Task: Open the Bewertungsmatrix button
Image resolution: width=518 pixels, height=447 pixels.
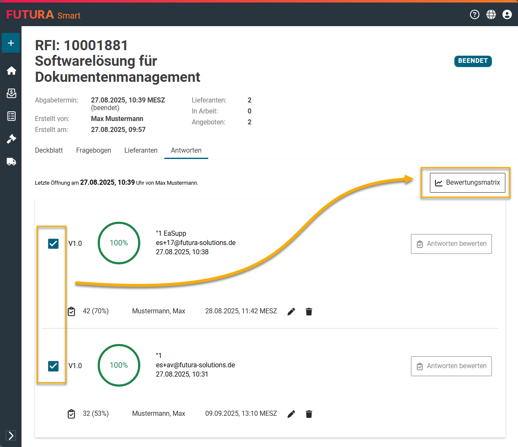Action: 467,183
